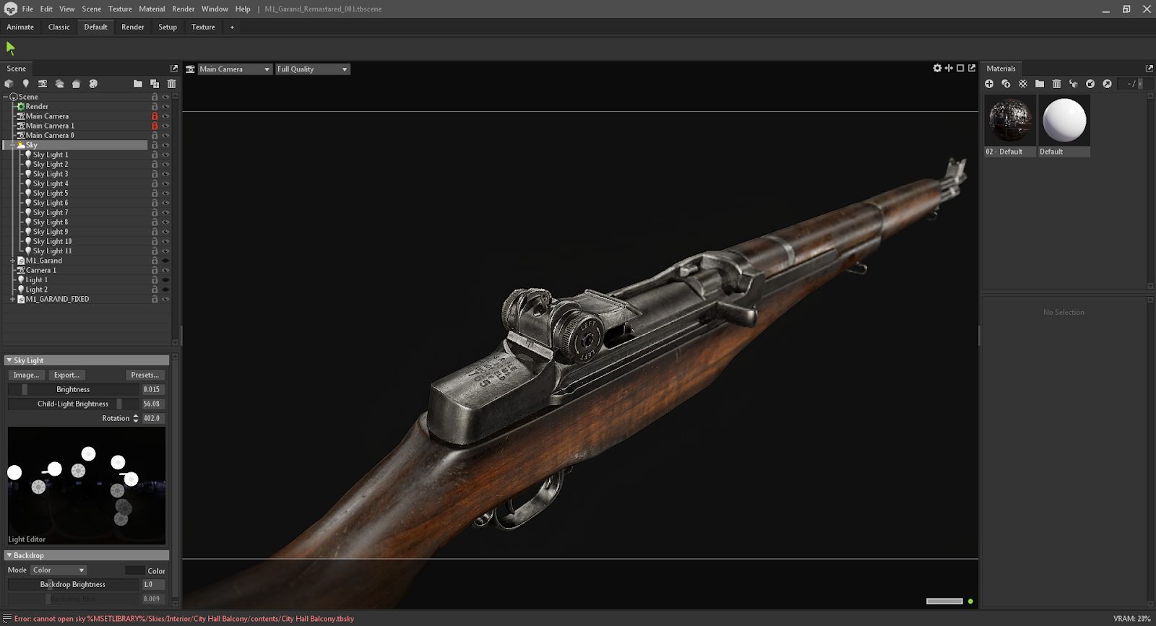Toggle visibility of Light 2
1156x626 pixels.
165,290
